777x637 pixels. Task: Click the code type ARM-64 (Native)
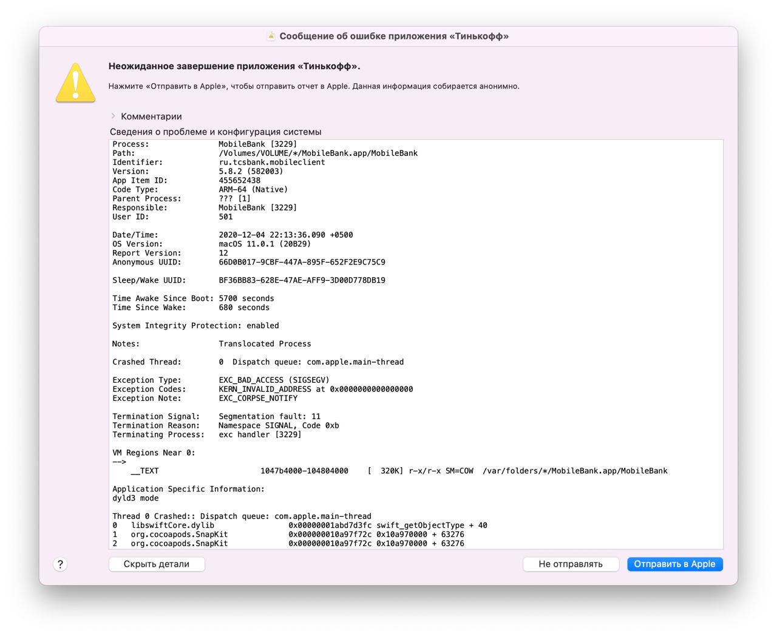coord(253,190)
